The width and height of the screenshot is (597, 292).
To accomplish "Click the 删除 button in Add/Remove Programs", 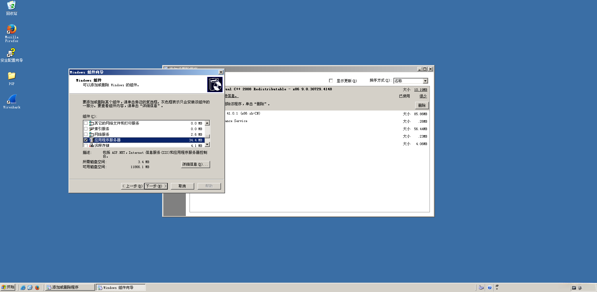I will (422, 106).
